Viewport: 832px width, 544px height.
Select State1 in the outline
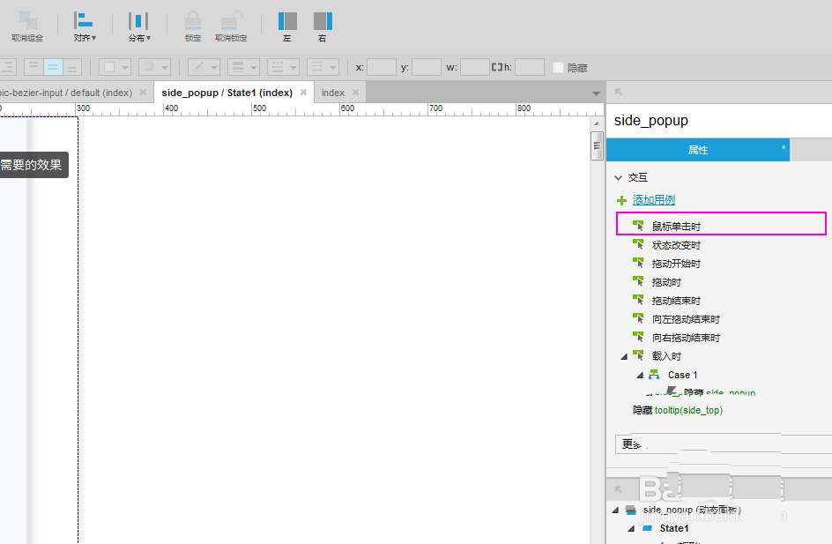point(674,529)
